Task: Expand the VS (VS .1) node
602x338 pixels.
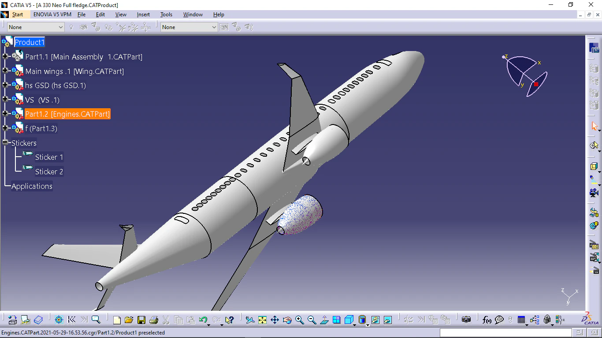Action: tap(5, 99)
